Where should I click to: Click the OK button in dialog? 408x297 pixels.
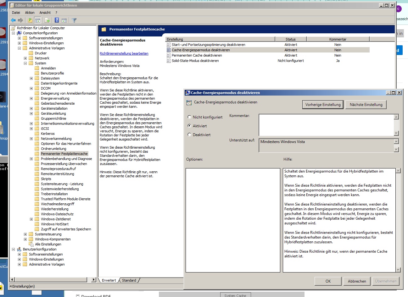pyautogui.click(x=328, y=281)
